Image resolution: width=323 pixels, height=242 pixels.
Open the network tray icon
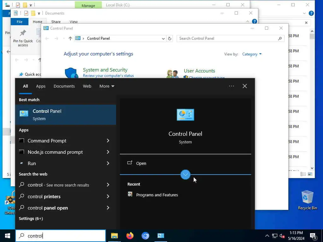pos(275,236)
